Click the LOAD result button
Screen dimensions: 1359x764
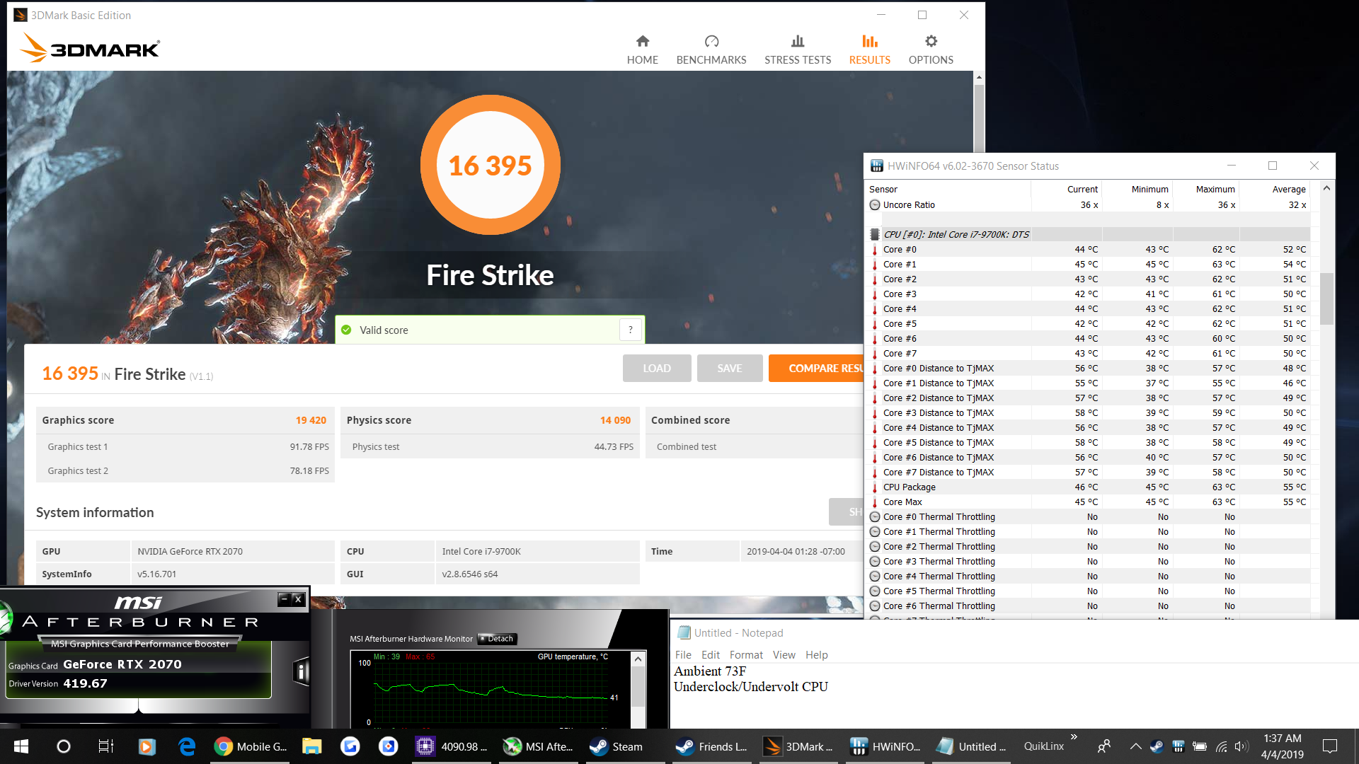coord(657,368)
